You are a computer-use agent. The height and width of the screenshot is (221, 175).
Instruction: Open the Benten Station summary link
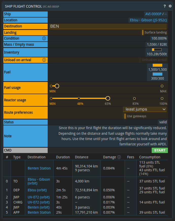(39, 168)
